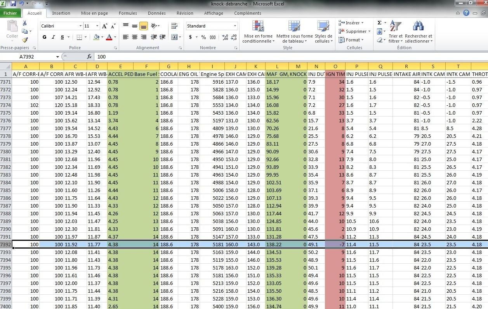The width and height of the screenshot is (488, 309).
Task: Toggle italic formatting
Action: (x=53, y=38)
